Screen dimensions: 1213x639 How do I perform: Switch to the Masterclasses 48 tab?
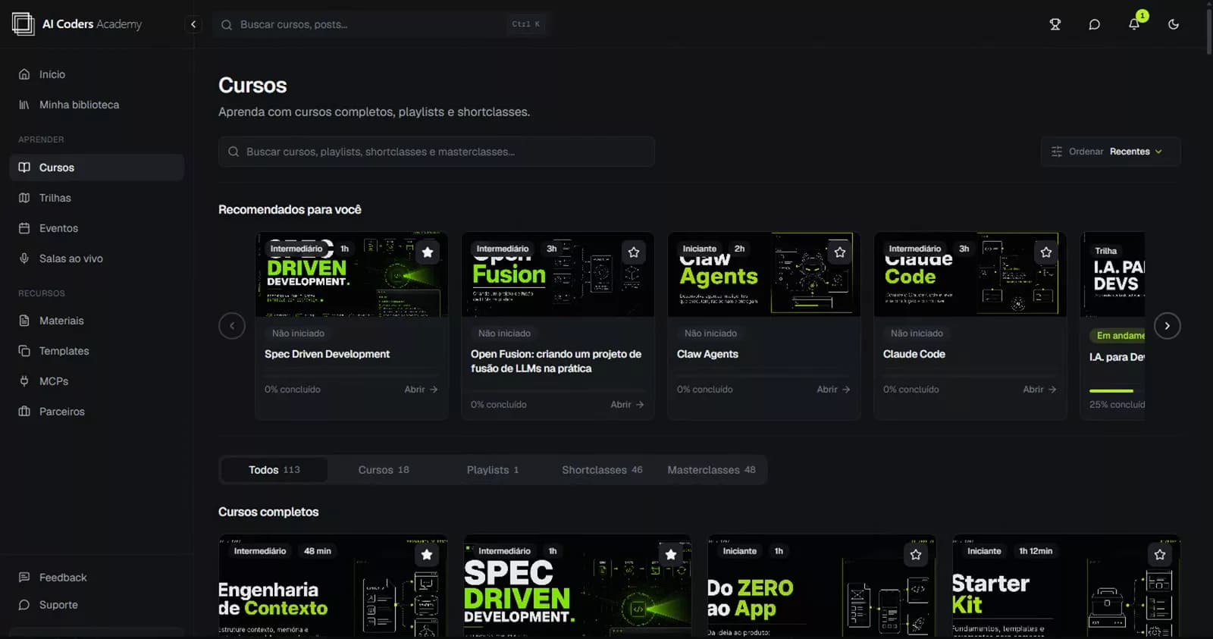711,470
